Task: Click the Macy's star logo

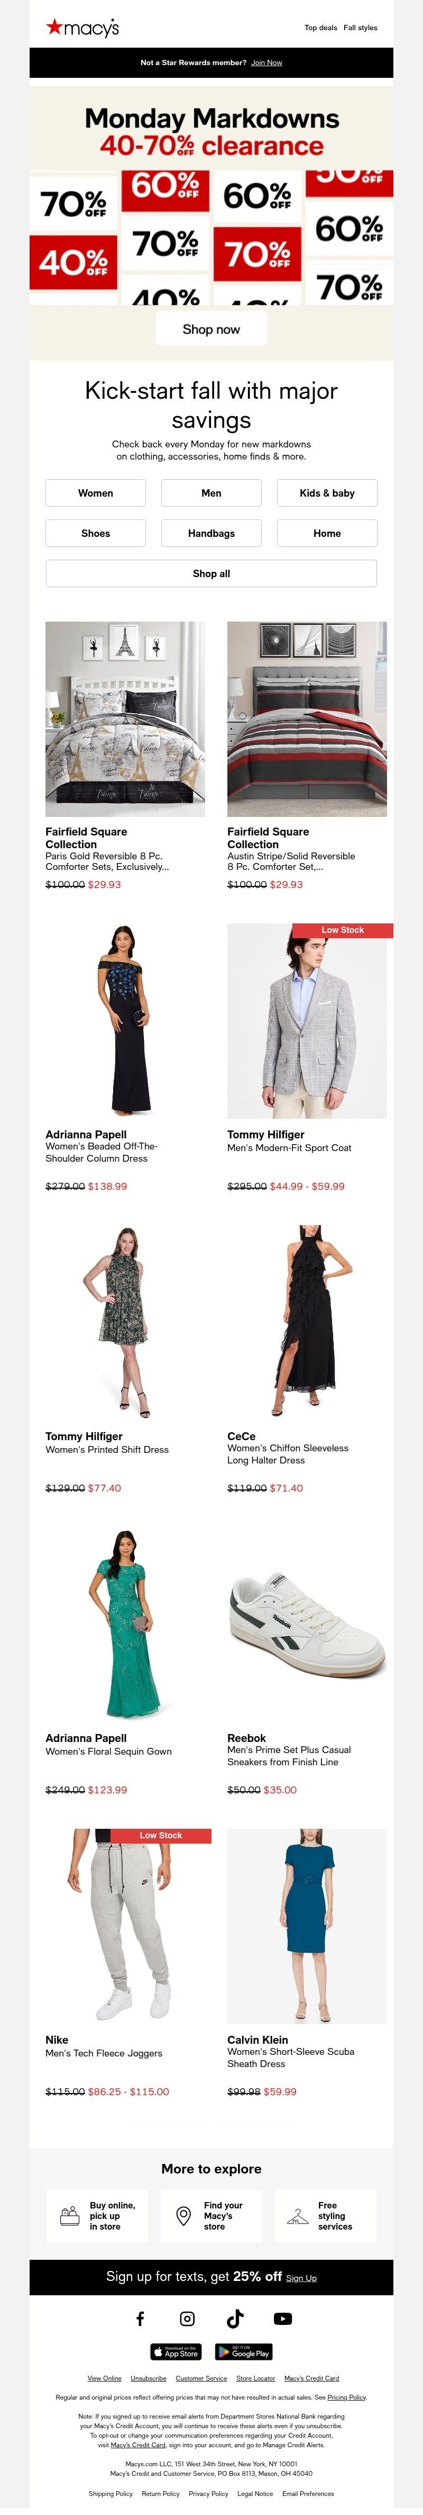Action: [53, 26]
